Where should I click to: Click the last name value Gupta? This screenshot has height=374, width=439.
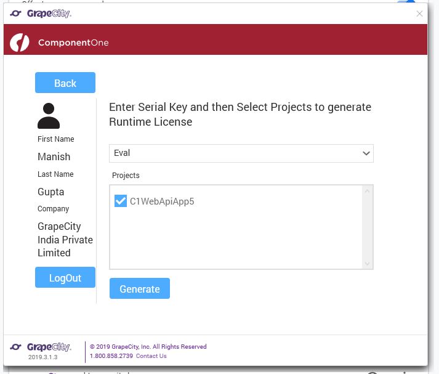coord(51,192)
